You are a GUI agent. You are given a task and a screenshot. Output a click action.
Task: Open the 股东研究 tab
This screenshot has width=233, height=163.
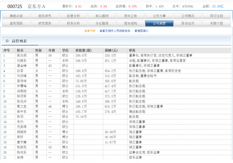(45, 16)
